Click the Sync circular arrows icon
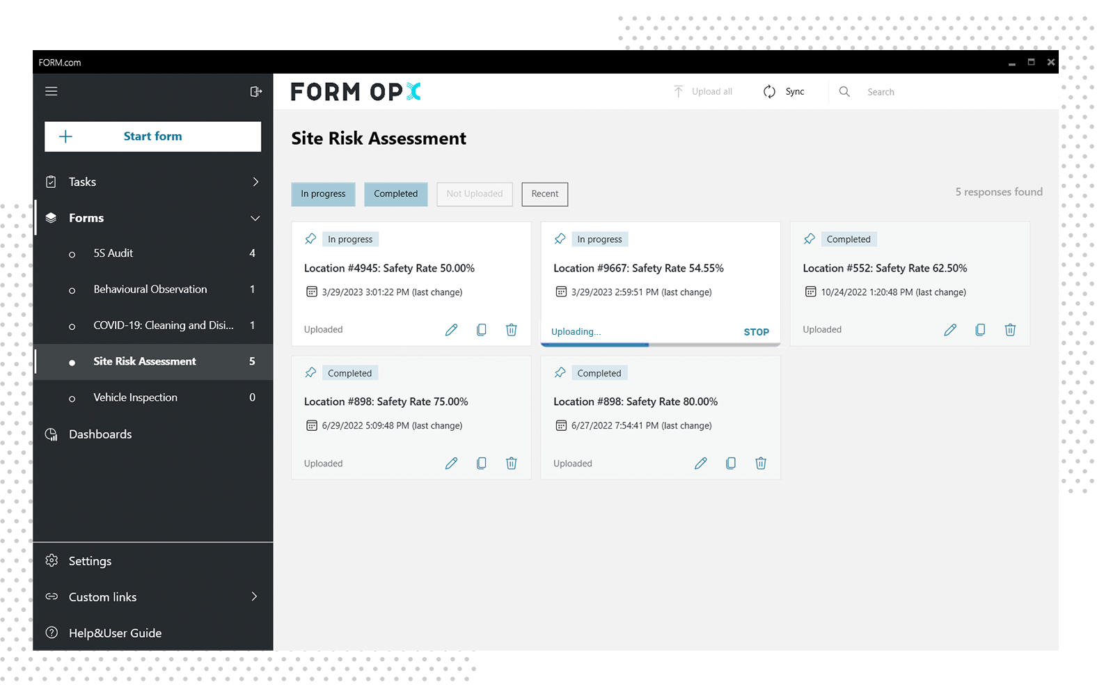1097x696 pixels. tap(769, 92)
